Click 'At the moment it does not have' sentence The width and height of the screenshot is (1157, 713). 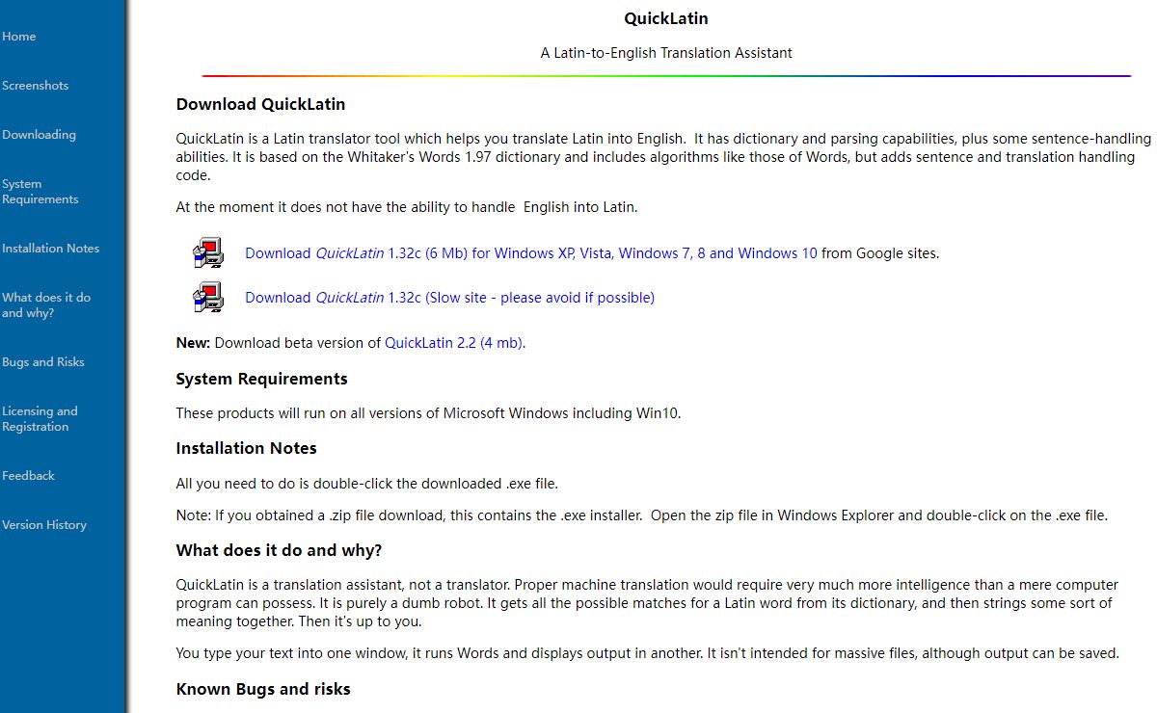pyautogui.click(x=407, y=207)
